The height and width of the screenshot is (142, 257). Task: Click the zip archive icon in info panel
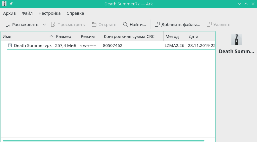coord(236,39)
